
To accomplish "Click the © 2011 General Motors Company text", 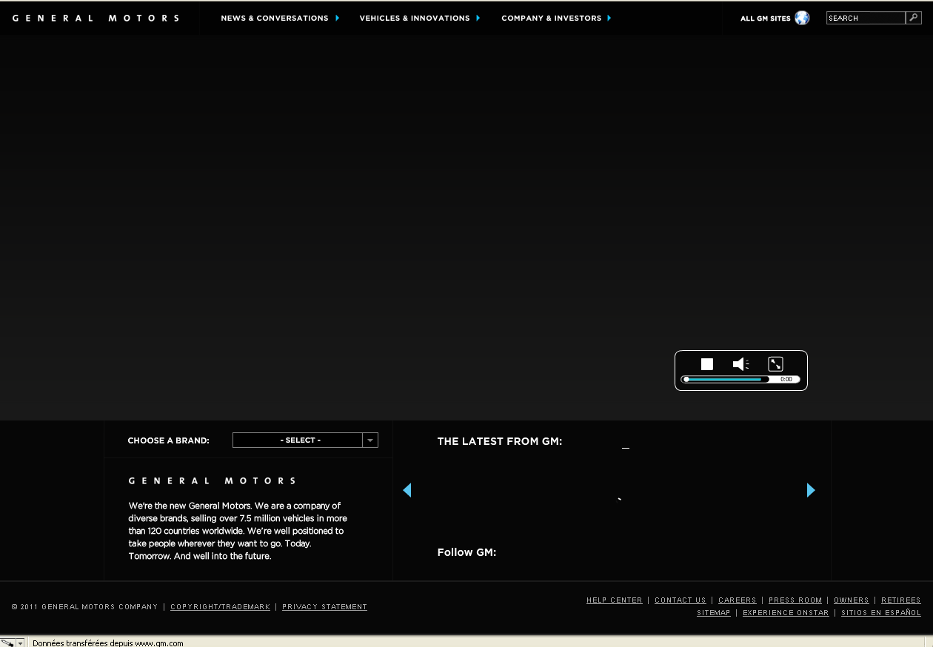I will (84, 607).
